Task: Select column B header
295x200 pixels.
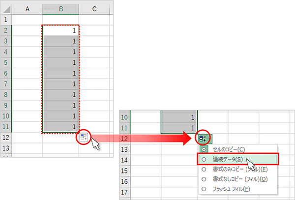Action: coord(60,9)
